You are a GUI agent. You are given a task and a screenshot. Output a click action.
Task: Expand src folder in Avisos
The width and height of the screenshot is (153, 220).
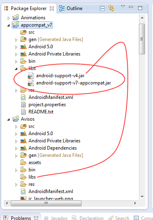tap(16, 127)
